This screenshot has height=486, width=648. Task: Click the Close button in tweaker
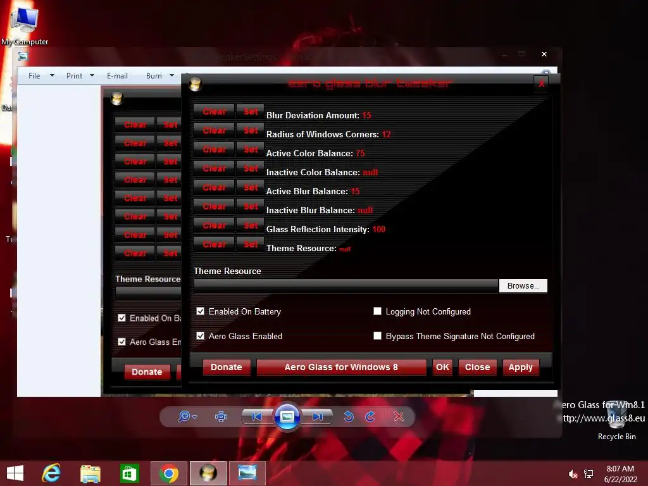coord(477,367)
